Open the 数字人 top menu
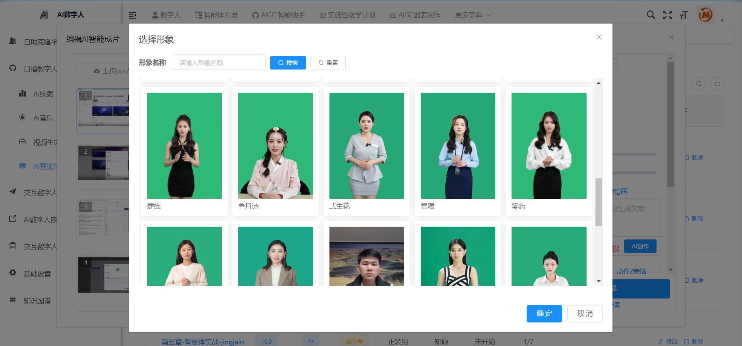742x346 pixels. tap(166, 15)
